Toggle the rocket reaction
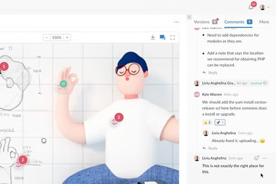Screen dimensions: 276x184 tap(220, 122)
